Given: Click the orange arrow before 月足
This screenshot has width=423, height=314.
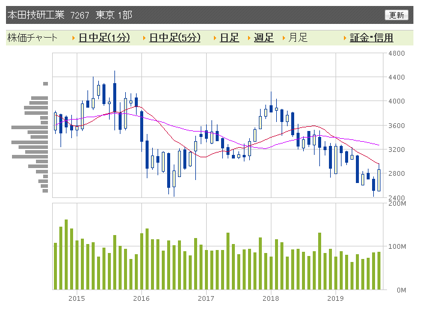Looking at the screenshot, I should pyautogui.click(x=284, y=38).
